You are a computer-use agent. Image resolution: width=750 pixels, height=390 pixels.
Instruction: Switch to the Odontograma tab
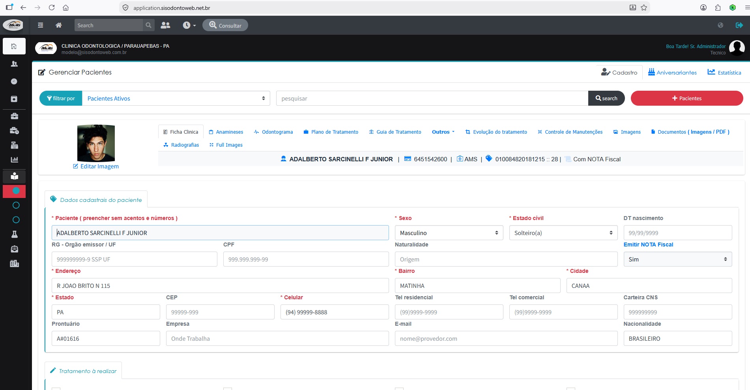[x=273, y=132]
